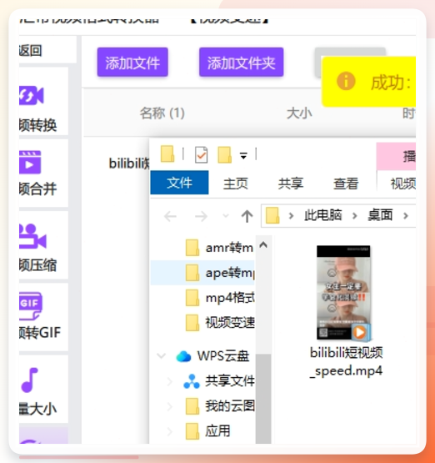Expand the chevron after 此电脑 in path

pos(355,216)
